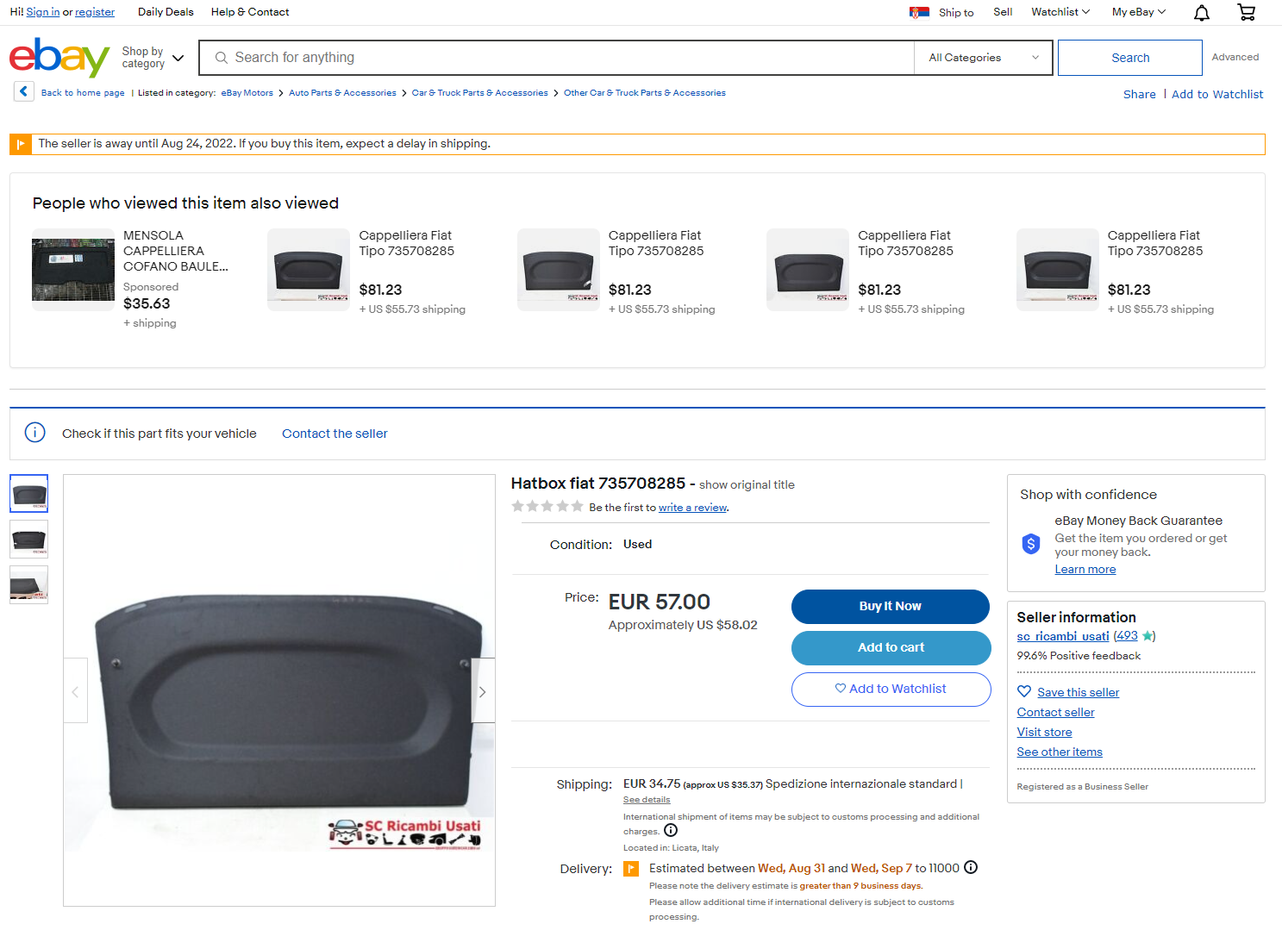Viewport: 1282px width, 930px height.
Task: Expand the My eBay menu
Action: point(1138,12)
